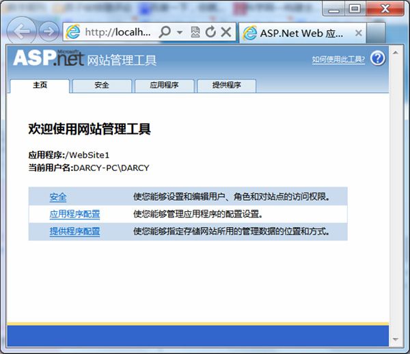
Task: Switch to the 提供程序 tab
Action: [226, 85]
